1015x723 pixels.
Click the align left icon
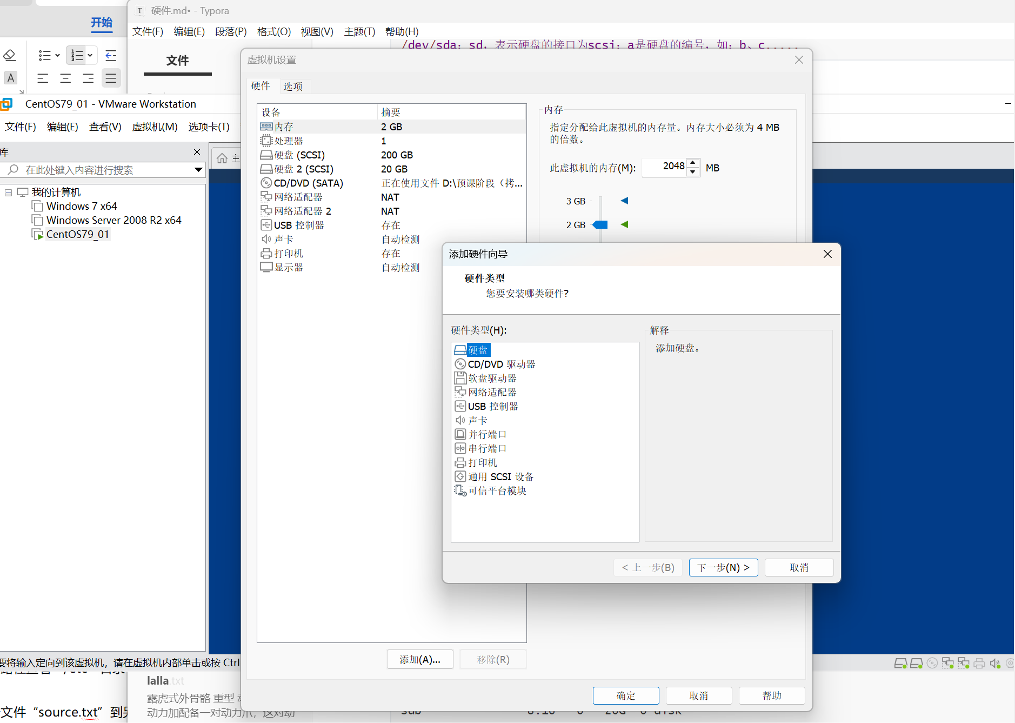click(x=43, y=78)
